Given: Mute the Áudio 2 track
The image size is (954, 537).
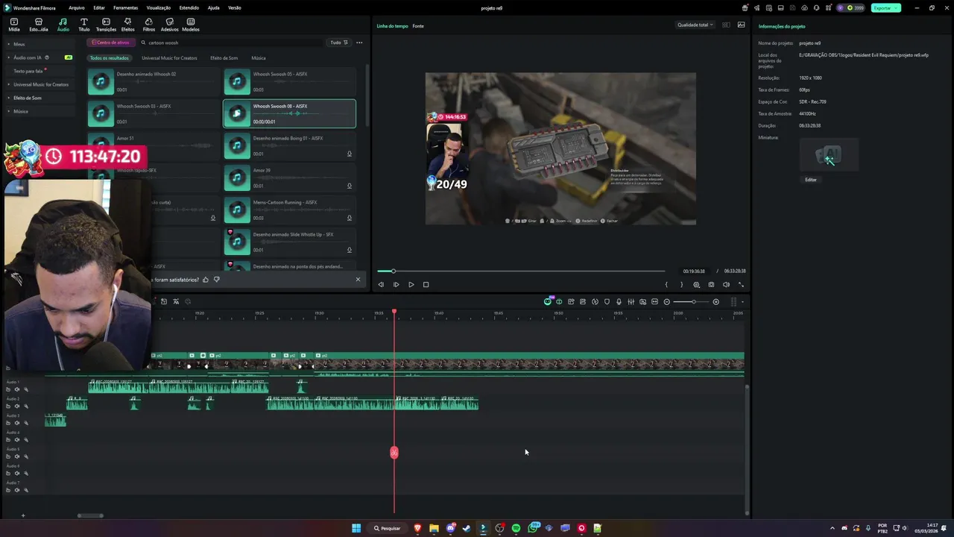Looking at the screenshot, I should (x=17, y=406).
